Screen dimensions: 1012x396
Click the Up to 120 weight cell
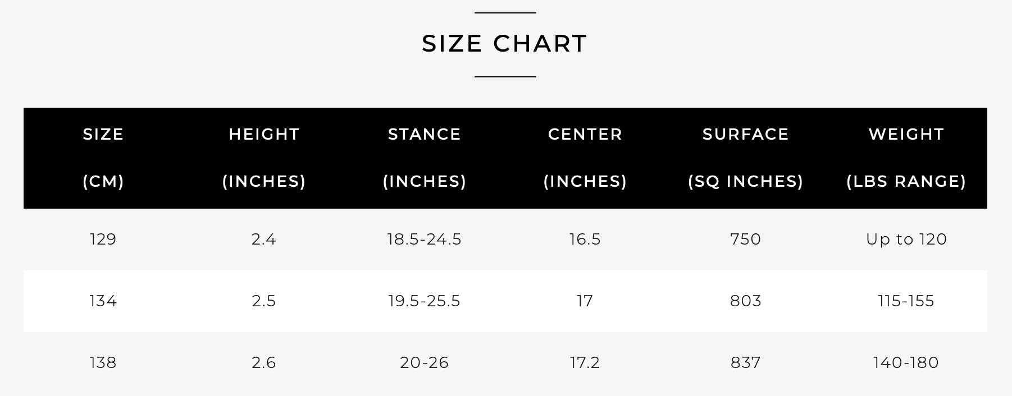click(x=906, y=240)
